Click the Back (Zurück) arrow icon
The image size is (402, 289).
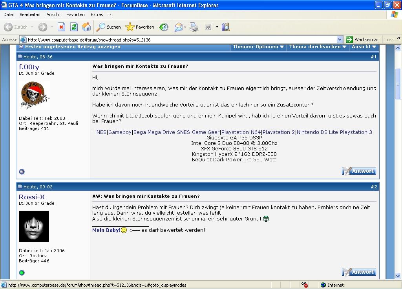(x=8, y=27)
